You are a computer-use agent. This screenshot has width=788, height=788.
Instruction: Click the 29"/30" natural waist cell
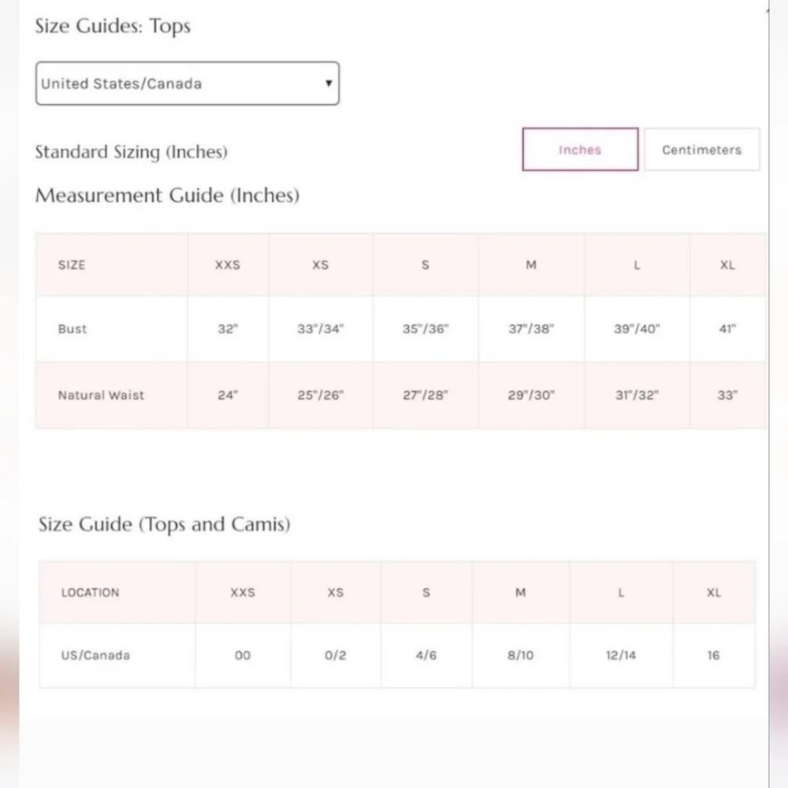click(x=531, y=395)
